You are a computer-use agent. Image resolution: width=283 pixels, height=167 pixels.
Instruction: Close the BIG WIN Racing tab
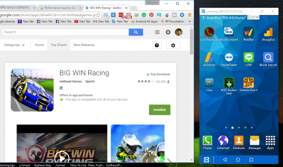(x=126, y=8)
